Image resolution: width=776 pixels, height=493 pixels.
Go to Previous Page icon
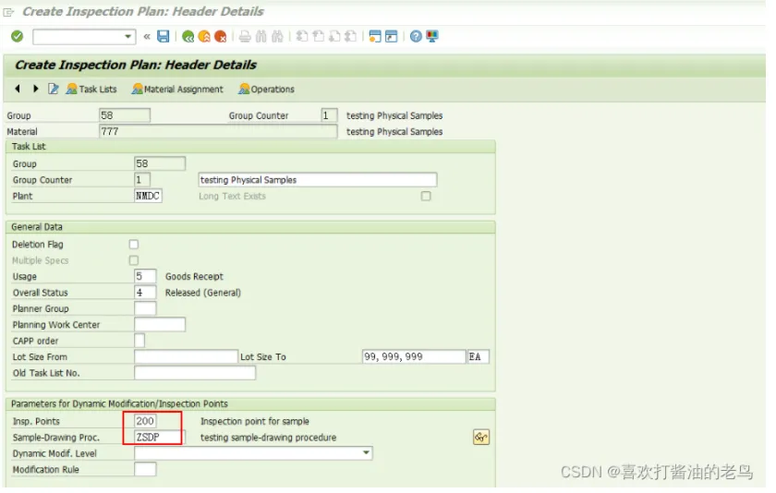tap(318, 37)
